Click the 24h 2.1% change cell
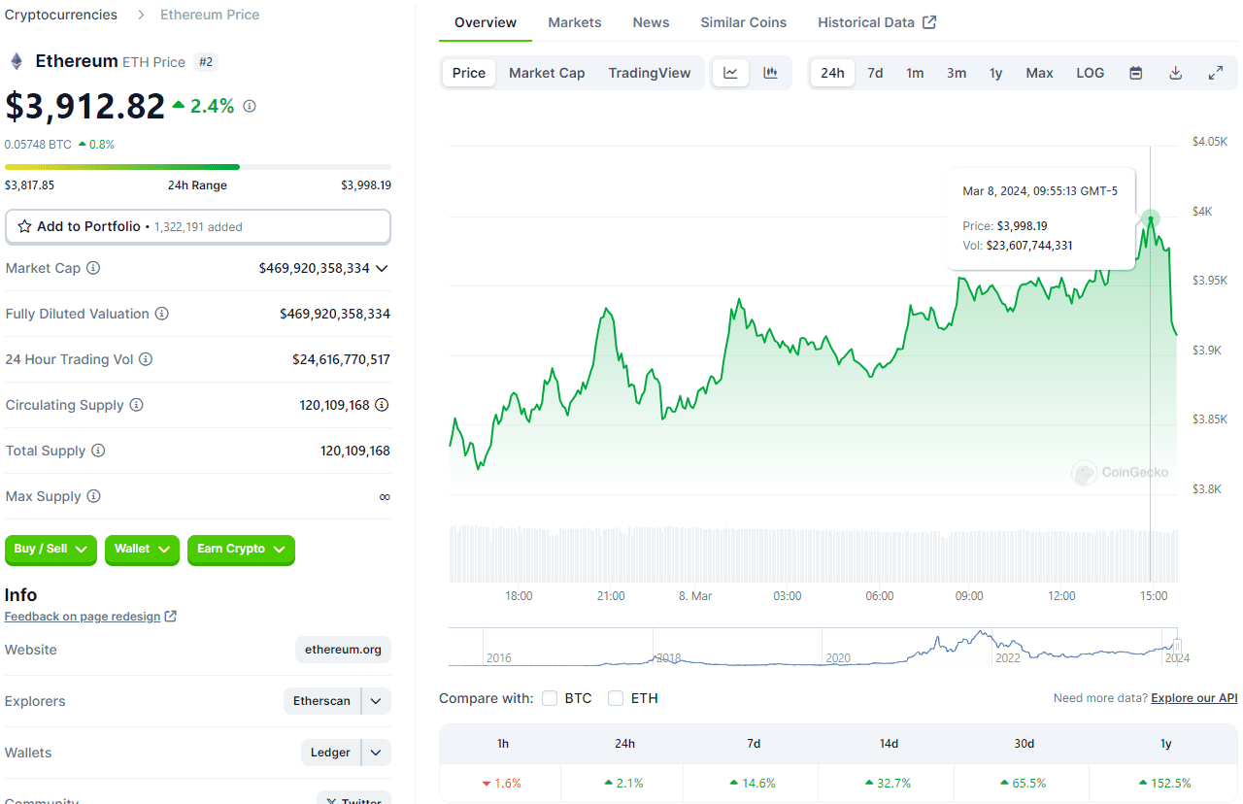The image size is (1243, 804). (623, 783)
